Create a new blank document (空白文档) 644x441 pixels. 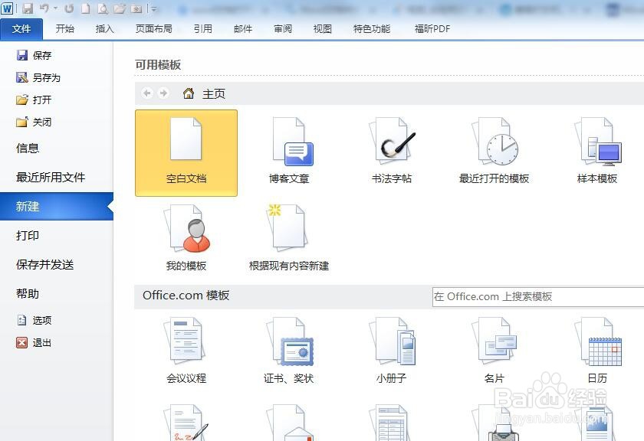(x=186, y=149)
